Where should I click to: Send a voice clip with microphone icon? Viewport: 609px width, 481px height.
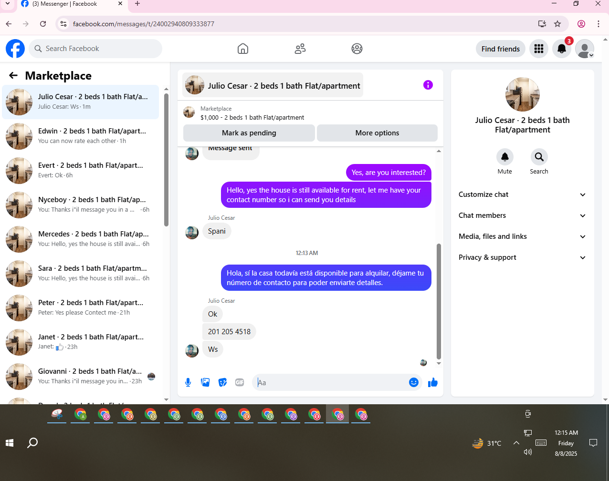(188, 382)
